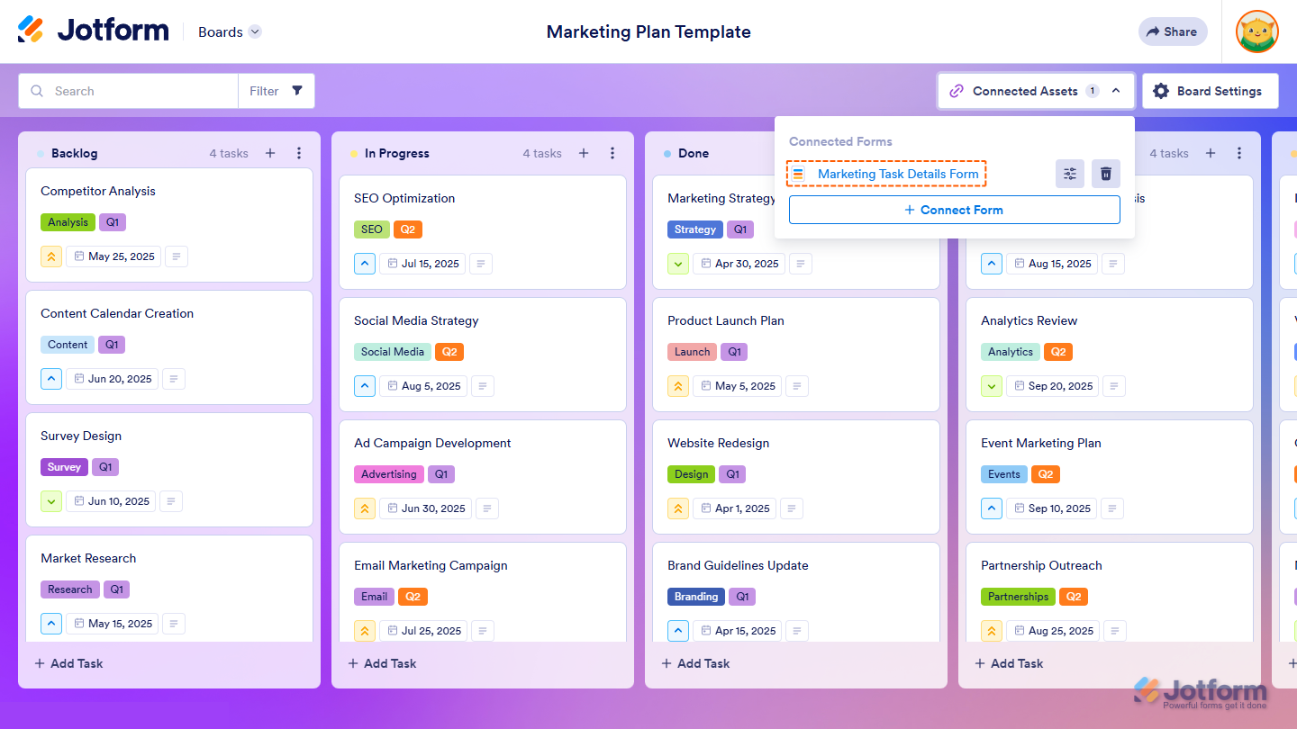Open description icon on SEO Optimization card
This screenshot has width=1297, height=729.
pyautogui.click(x=482, y=264)
